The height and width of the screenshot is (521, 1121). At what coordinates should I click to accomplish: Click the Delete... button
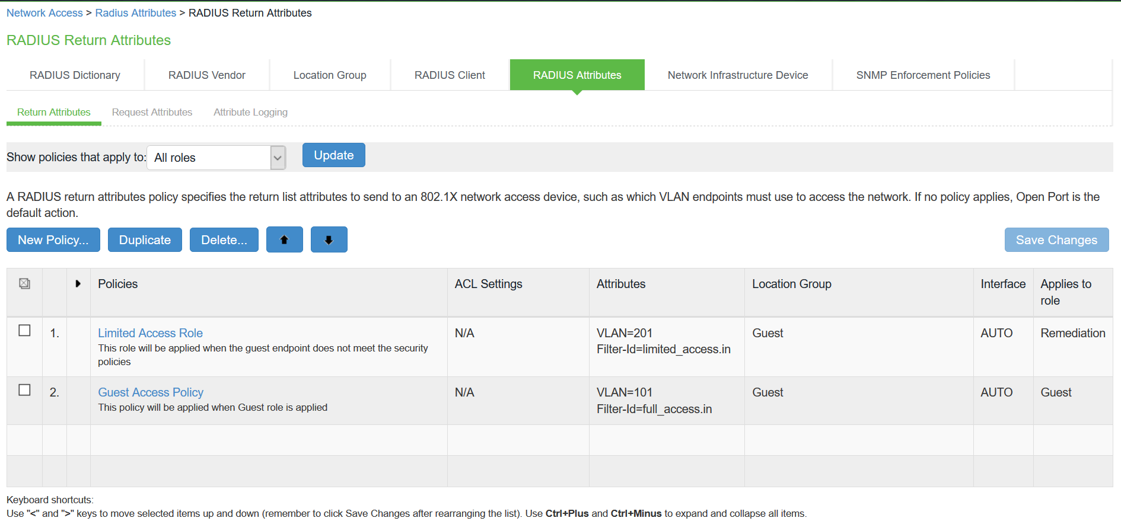coord(224,240)
